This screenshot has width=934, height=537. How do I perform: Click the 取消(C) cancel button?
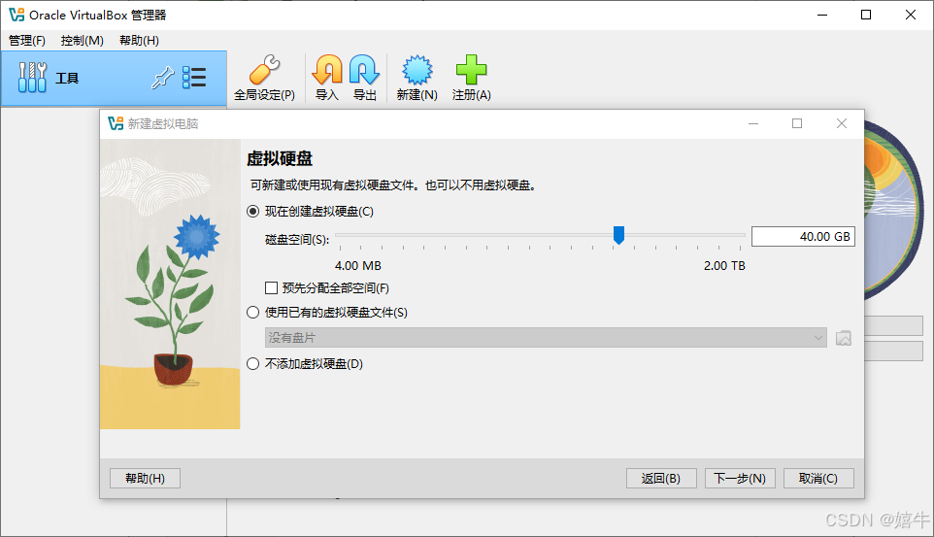(x=818, y=478)
